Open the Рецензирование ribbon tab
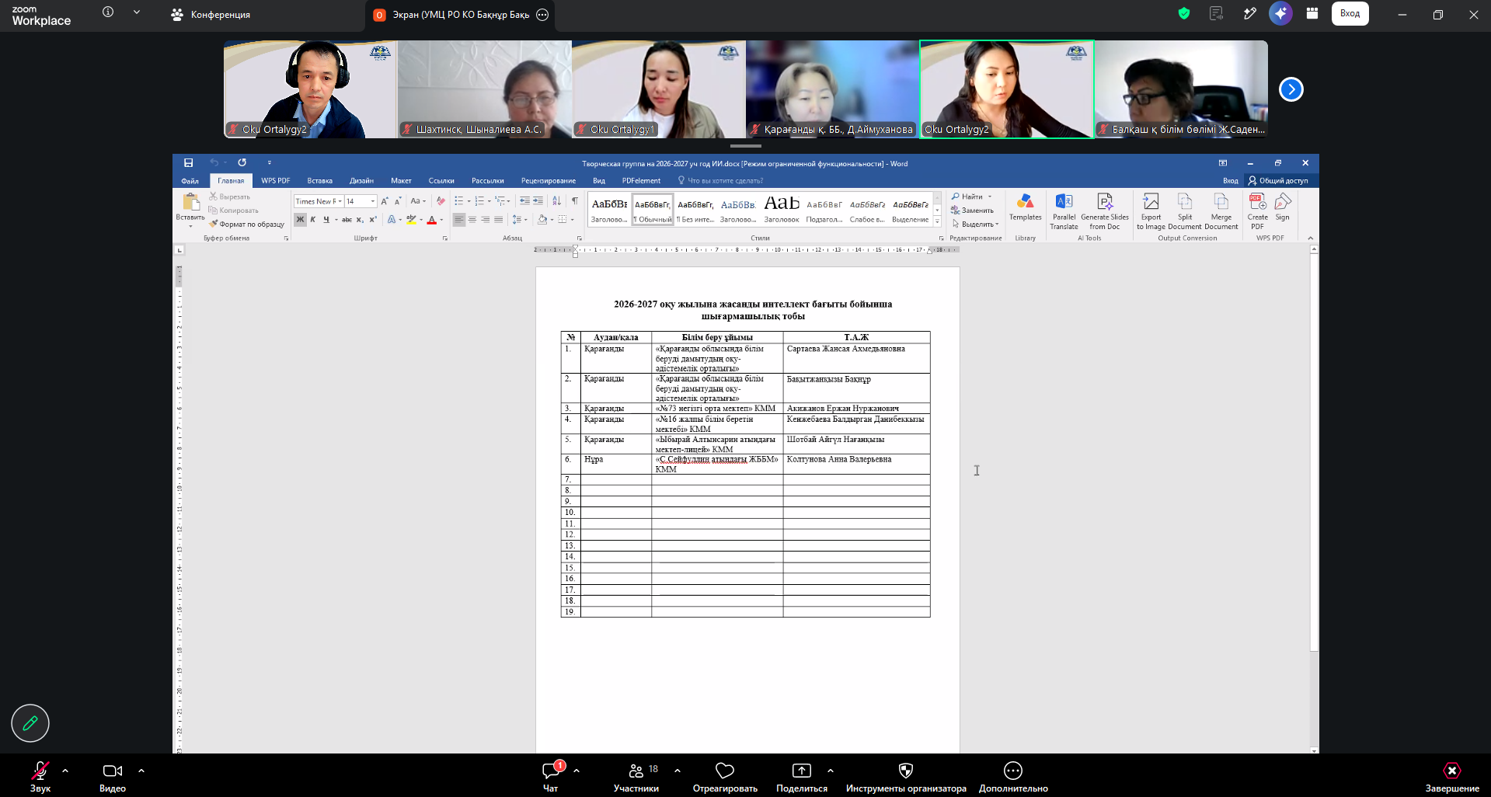The height and width of the screenshot is (797, 1491). coord(549,181)
